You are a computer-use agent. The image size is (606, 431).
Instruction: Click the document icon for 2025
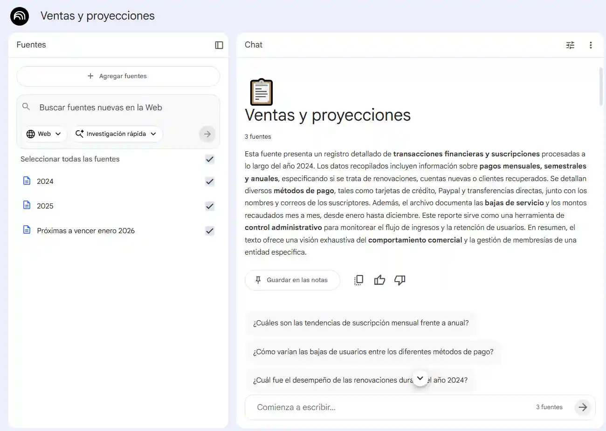pyautogui.click(x=27, y=205)
